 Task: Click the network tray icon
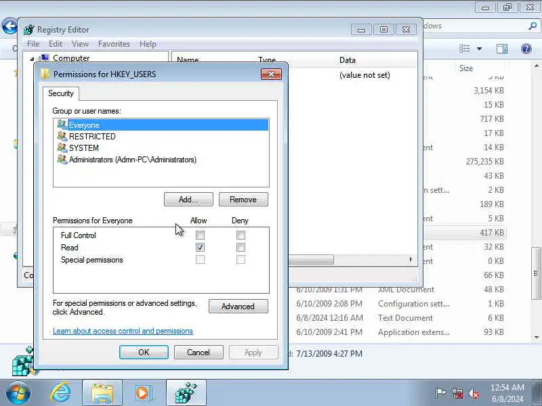point(457,393)
